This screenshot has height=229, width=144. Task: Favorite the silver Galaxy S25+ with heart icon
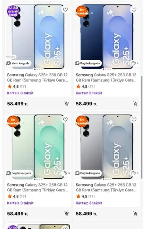click(x=65, y=10)
